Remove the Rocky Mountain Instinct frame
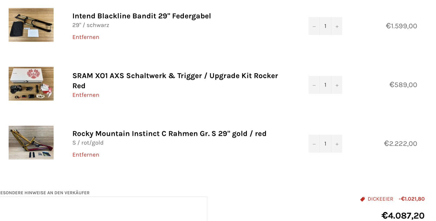This screenshot has height=221, width=436. click(x=86, y=155)
